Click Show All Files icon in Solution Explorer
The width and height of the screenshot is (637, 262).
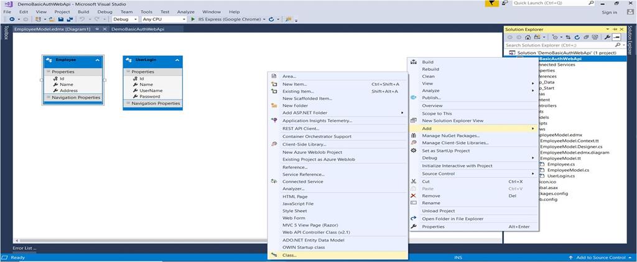595,37
